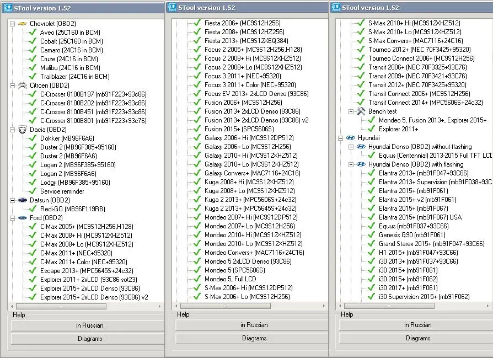Viewport: 493px width, 358px height.
Task: Collapse the Chevrolet (OBD2) tree node
Action: (12, 24)
